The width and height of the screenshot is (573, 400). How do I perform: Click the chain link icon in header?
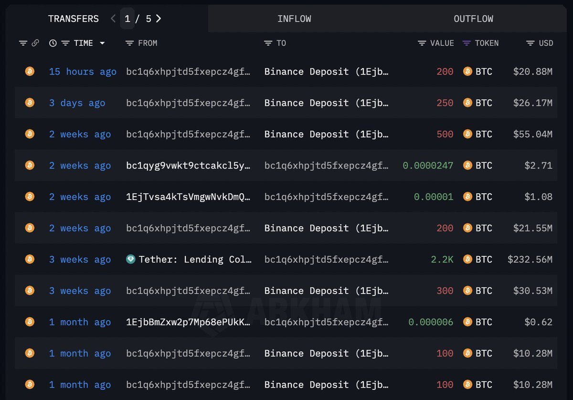click(x=35, y=43)
